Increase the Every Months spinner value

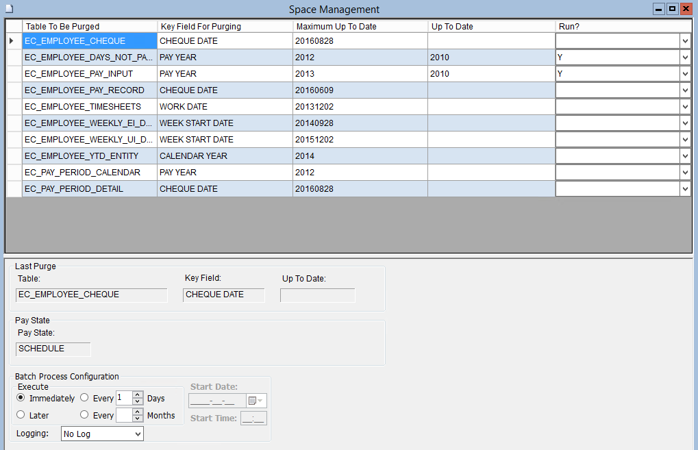coord(138,412)
